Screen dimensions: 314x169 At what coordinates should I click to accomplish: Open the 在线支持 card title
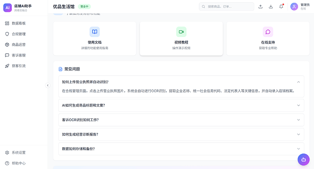coord(268,42)
